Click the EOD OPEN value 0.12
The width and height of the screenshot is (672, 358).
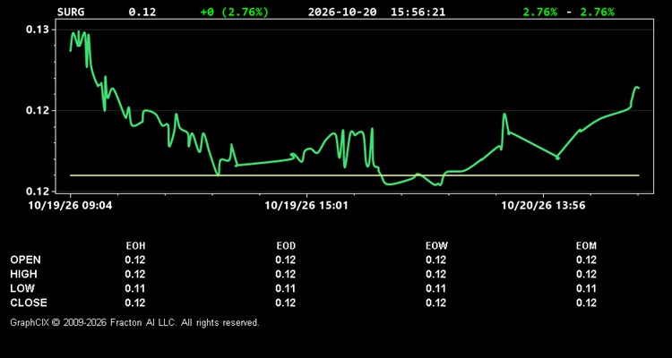click(286, 260)
